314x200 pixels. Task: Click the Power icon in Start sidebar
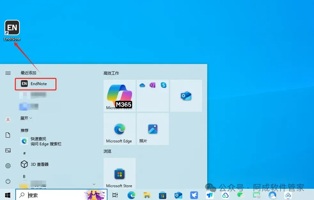8,181
